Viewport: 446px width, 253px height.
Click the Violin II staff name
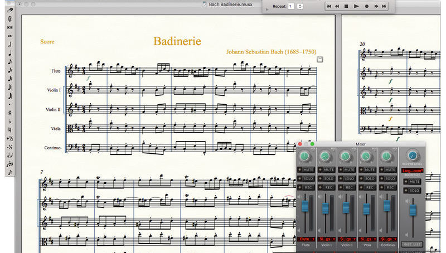pyautogui.click(x=53, y=109)
